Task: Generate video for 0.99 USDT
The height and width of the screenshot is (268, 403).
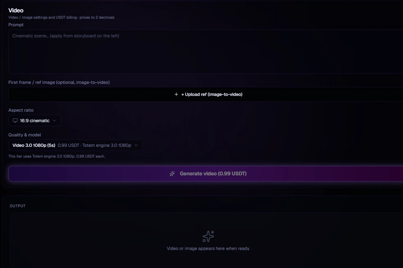Action: click(206, 174)
